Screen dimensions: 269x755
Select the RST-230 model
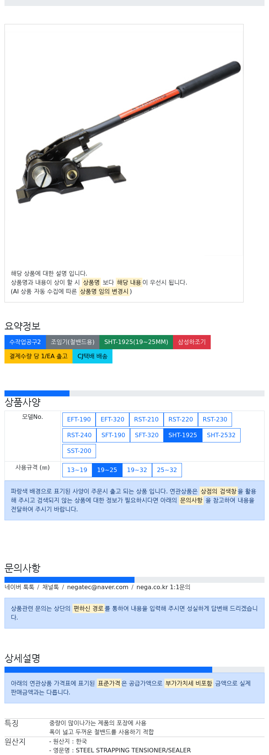click(x=215, y=419)
